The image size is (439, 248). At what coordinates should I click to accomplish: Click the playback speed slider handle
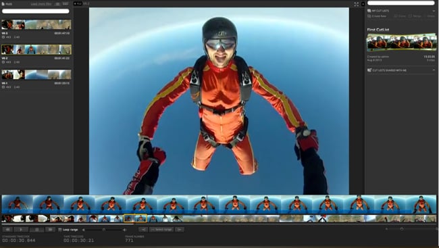tap(104, 230)
